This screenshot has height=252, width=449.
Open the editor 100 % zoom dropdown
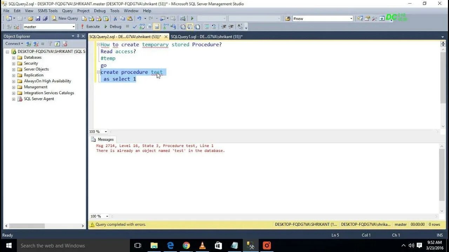pos(106,132)
